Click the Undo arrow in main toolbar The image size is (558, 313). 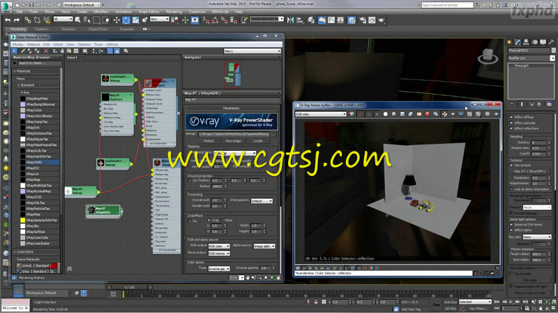pos(8,20)
